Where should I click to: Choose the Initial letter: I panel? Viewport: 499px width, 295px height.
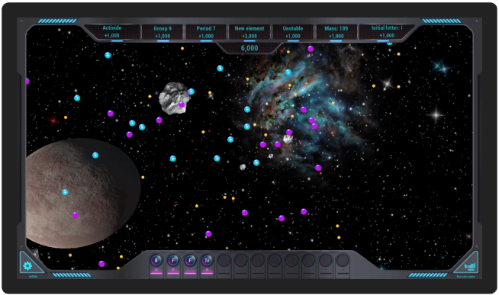(x=387, y=32)
